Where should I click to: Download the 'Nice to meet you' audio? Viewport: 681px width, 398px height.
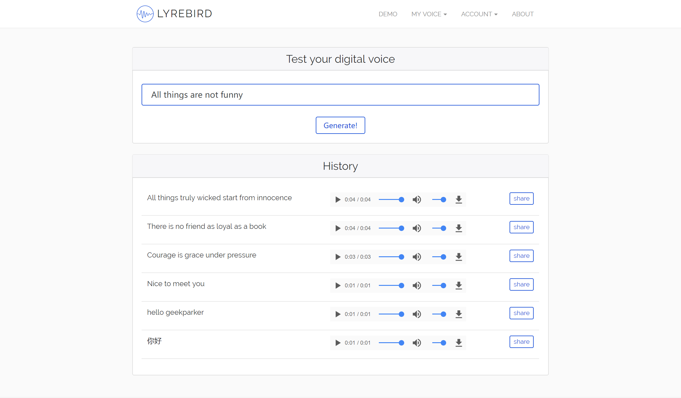point(459,286)
